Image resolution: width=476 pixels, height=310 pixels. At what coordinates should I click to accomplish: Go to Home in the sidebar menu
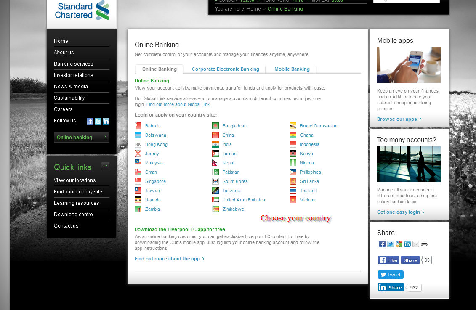tap(61, 41)
